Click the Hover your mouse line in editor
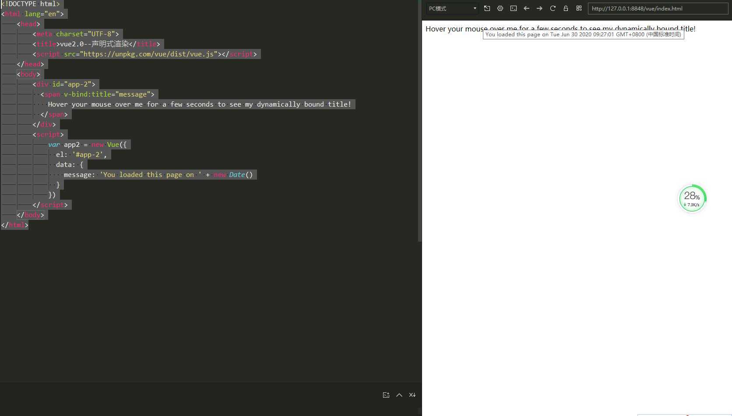 click(199, 104)
